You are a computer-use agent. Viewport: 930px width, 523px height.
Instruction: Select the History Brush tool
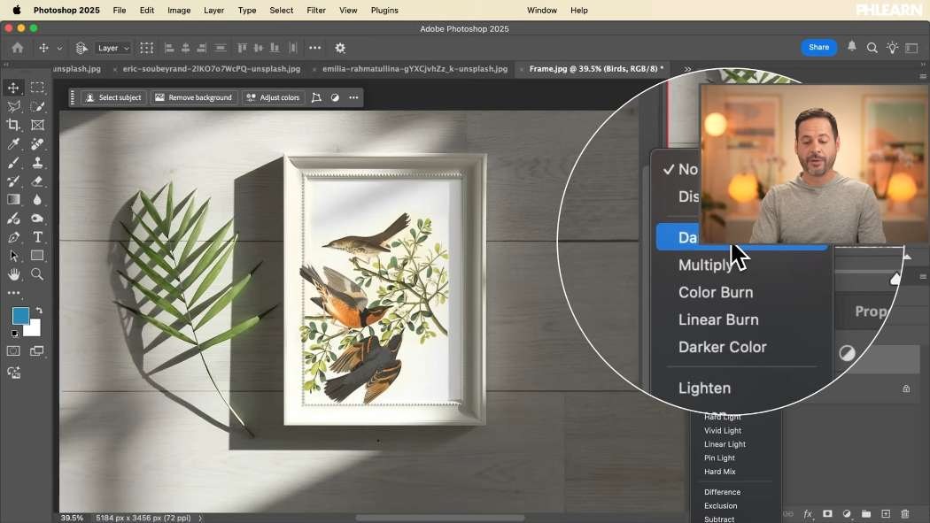(13, 181)
